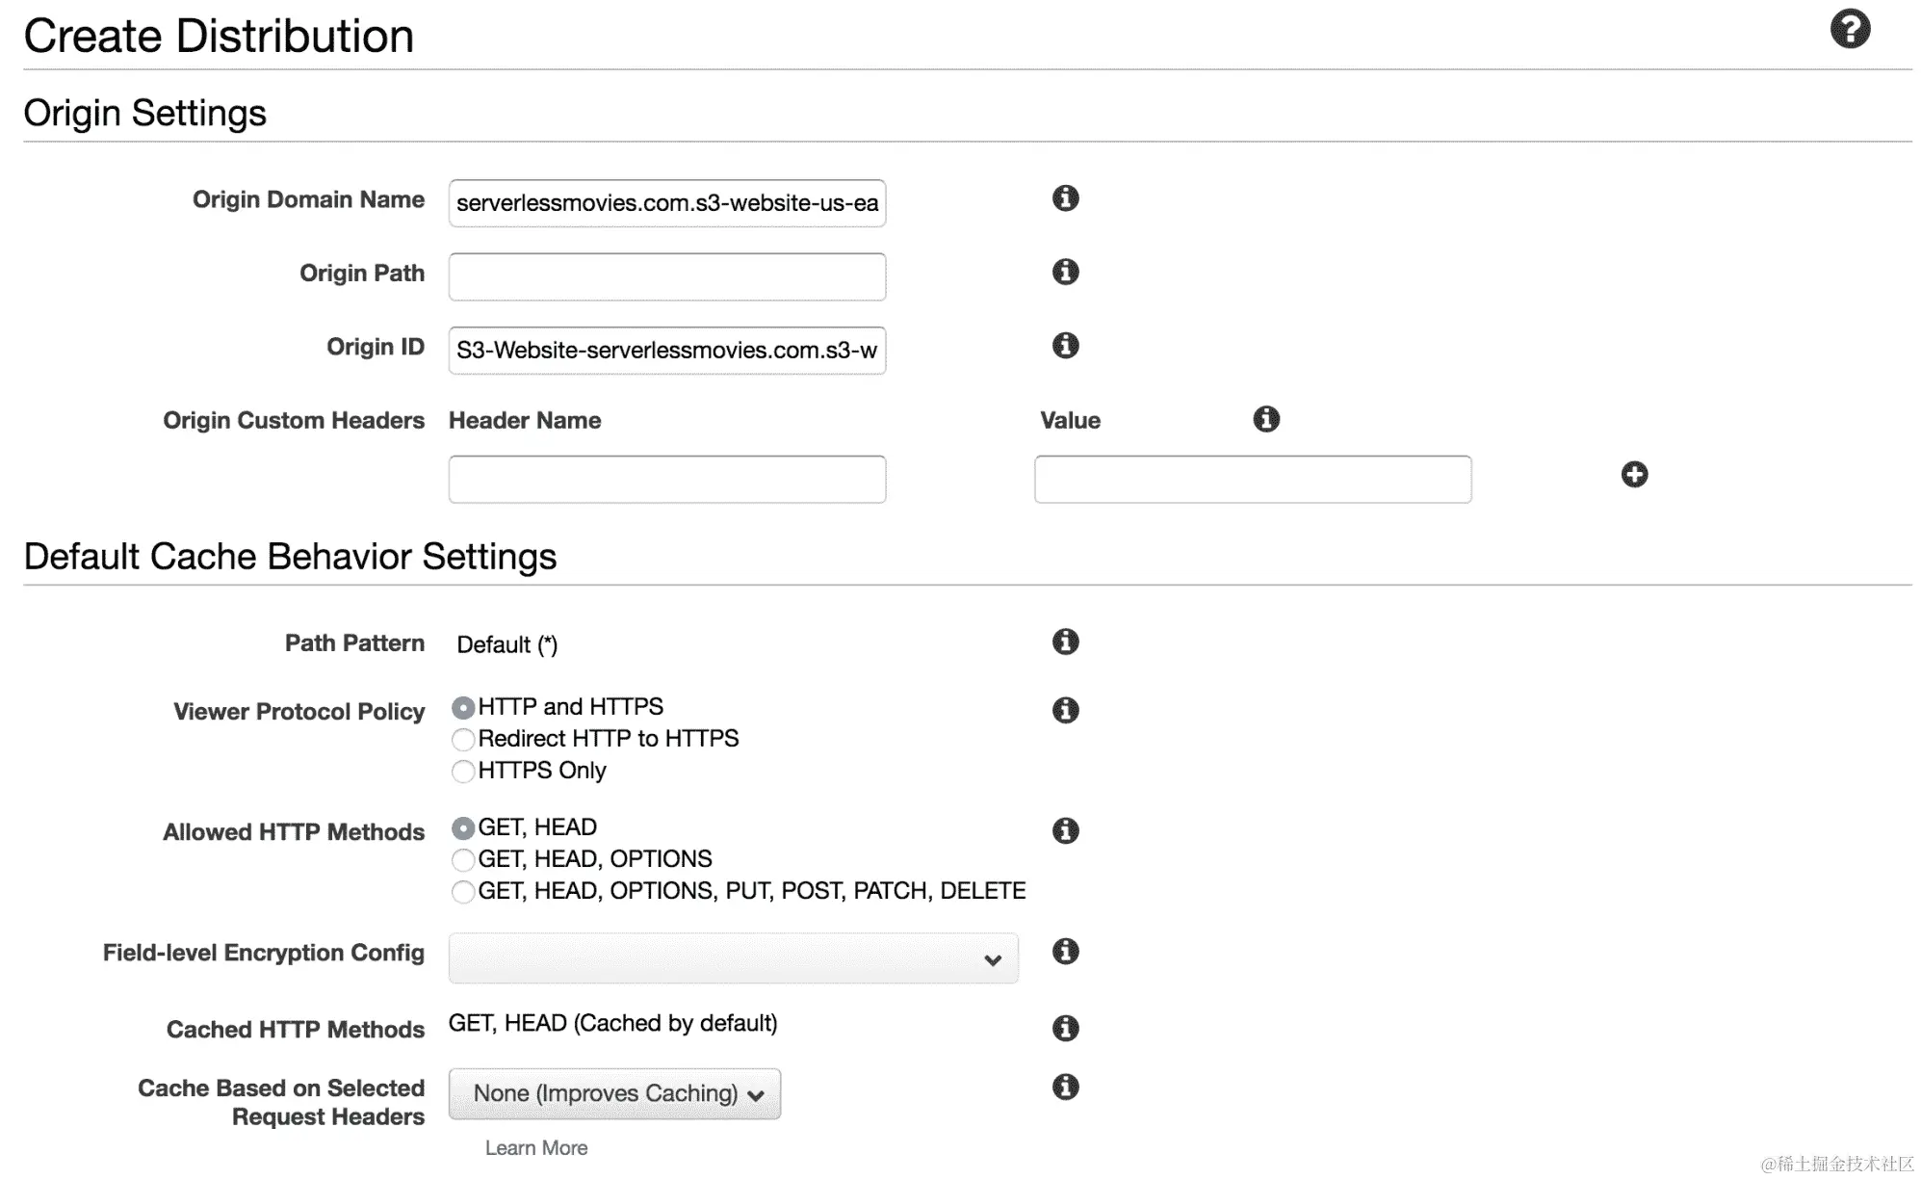Click info icon next to Value header

(1265, 419)
